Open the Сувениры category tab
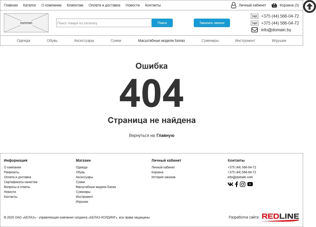Viewport: 316px width, 227px height. pyautogui.click(x=210, y=41)
